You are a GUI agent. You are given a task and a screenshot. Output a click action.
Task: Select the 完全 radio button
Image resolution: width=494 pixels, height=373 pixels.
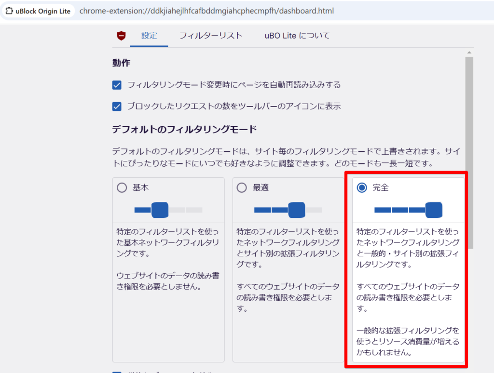pyautogui.click(x=362, y=187)
